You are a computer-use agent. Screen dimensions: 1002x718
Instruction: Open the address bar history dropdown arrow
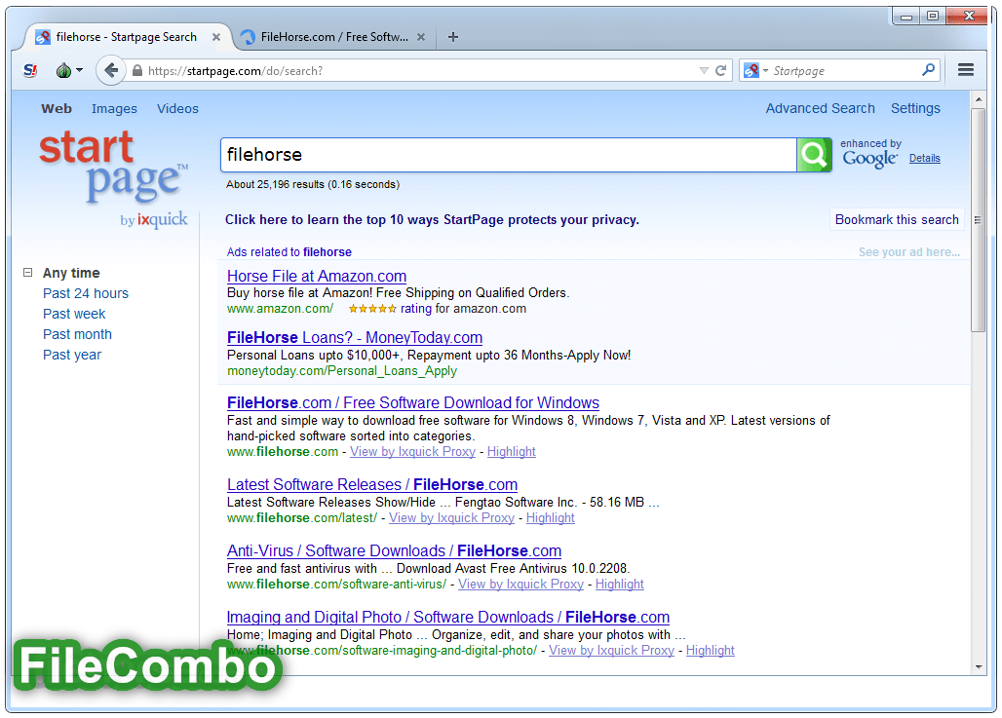[x=704, y=70]
